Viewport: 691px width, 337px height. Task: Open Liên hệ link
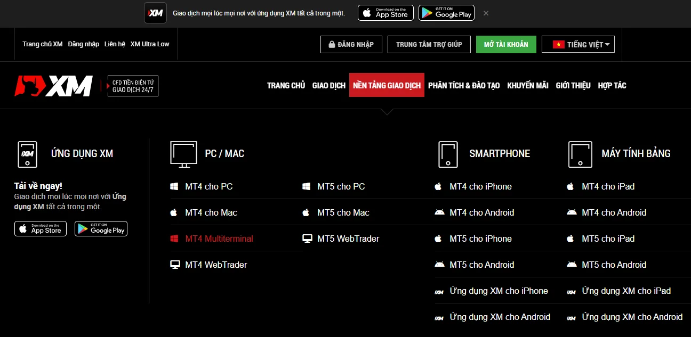[115, 44]
